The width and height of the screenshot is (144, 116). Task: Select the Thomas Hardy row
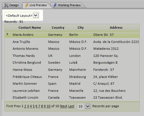coord(72,56)
